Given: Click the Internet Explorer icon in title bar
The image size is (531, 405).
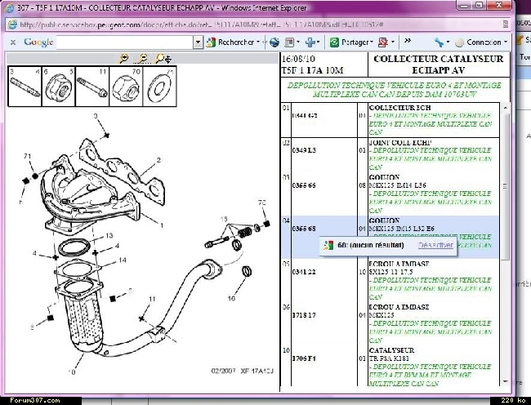Looking at the screenshot, I should (9, 8).
